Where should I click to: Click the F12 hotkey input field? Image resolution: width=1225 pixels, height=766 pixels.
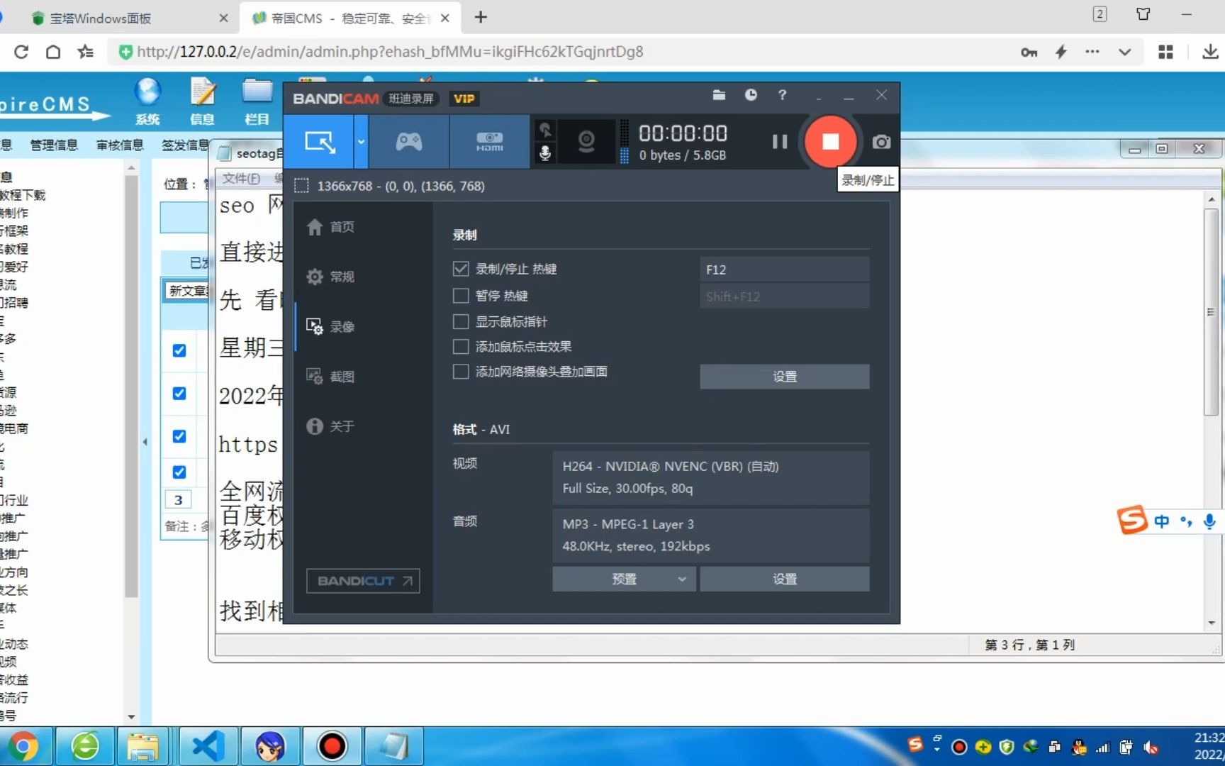pos(784,270)
